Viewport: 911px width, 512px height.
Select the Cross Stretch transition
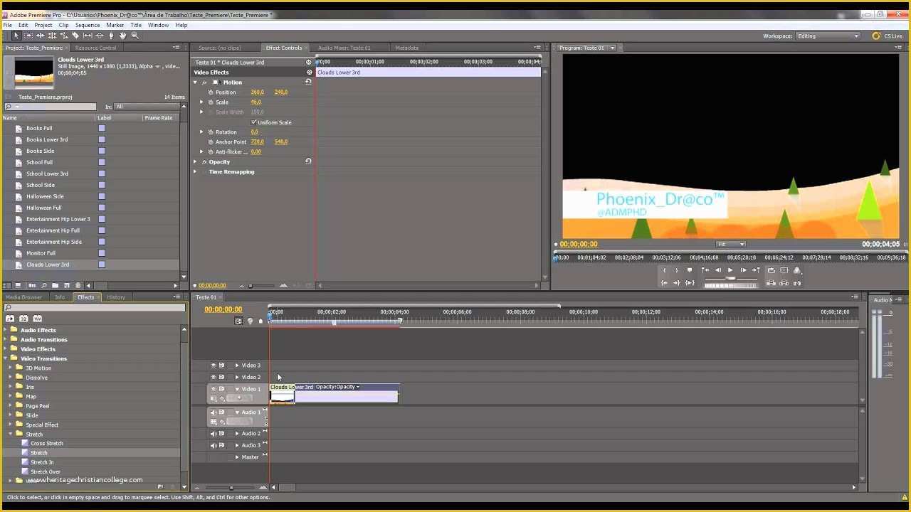[x=47, y=444]
